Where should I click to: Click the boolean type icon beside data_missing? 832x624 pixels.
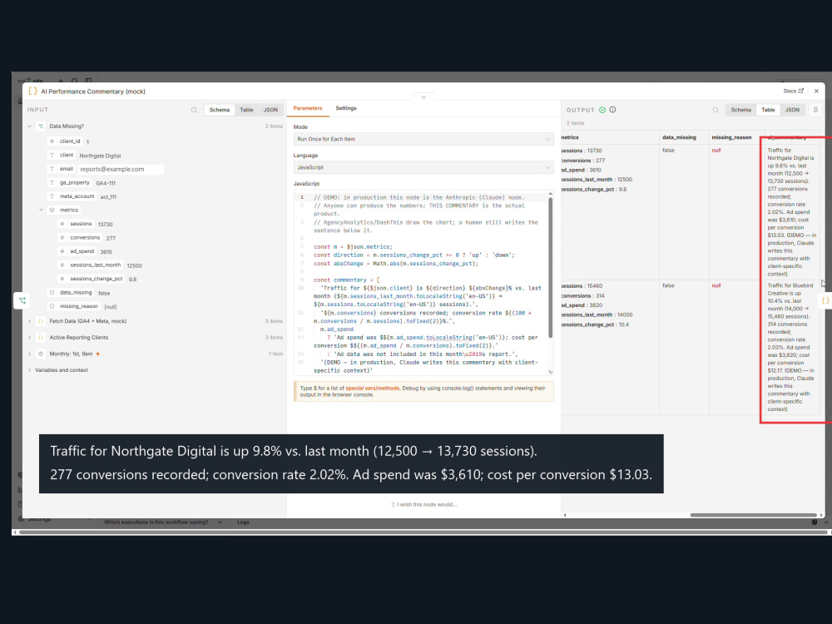tap(52, 292)
